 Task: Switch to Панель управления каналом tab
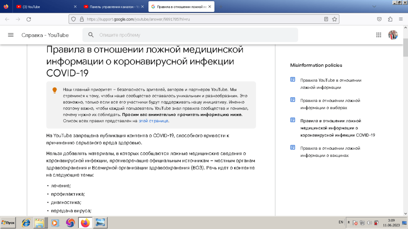click(112, 7)
